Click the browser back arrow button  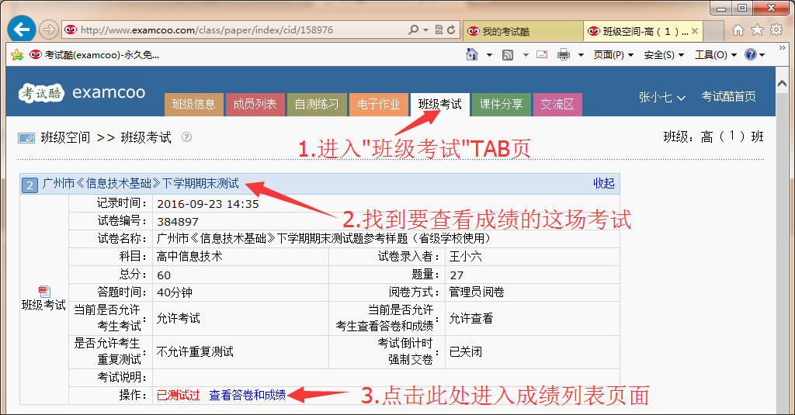(x=21, y=30)
